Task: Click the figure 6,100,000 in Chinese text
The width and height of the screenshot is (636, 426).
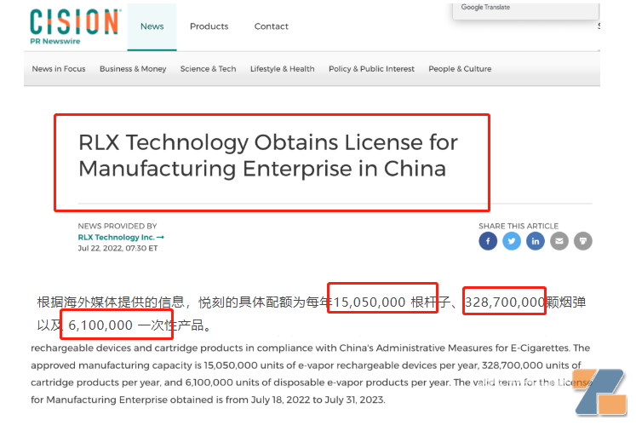Action: pyautogui.click(x=100, y=325)
